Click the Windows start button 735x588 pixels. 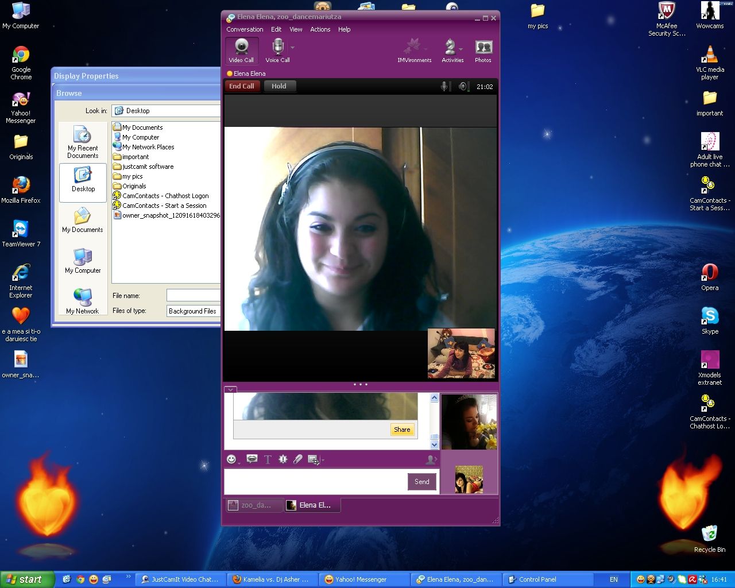tap(27, 579)
